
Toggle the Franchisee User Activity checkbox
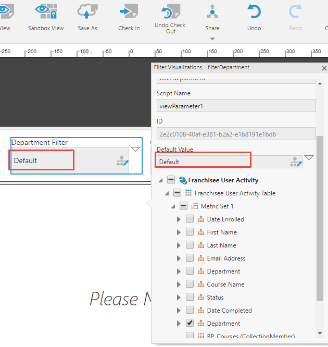pos(171,180)
